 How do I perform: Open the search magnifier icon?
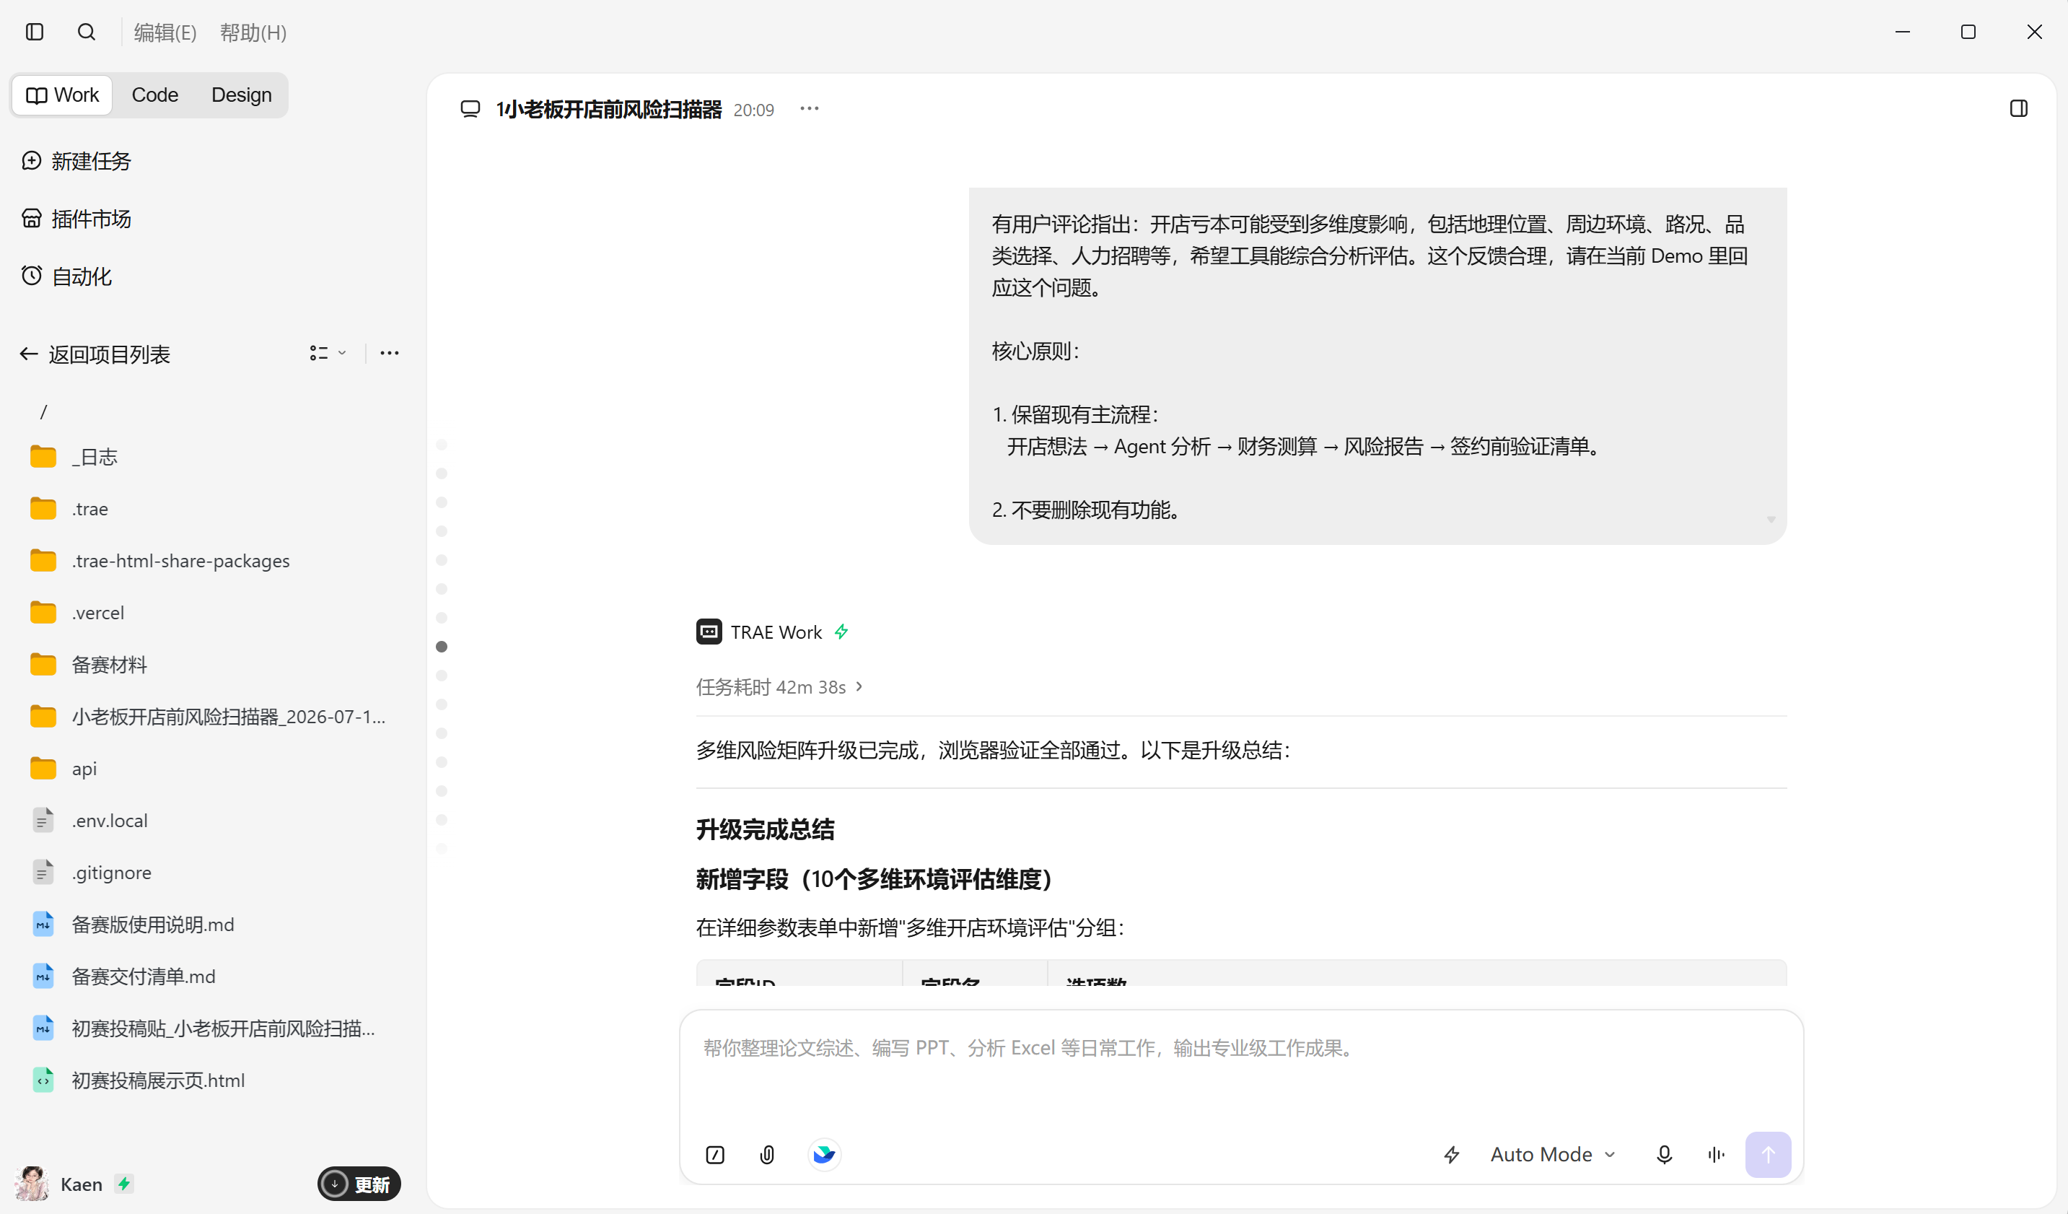click(x=86, y=32)
